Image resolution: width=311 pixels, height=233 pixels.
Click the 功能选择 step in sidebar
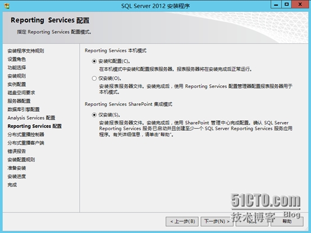point(17,67)
